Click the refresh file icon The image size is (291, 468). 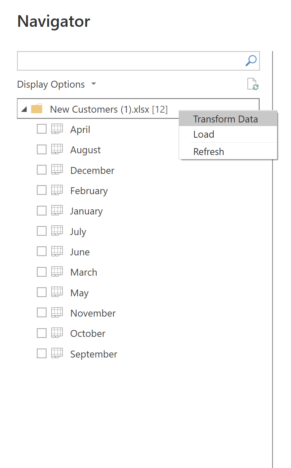pyautogui.click(x=253, y=84)
